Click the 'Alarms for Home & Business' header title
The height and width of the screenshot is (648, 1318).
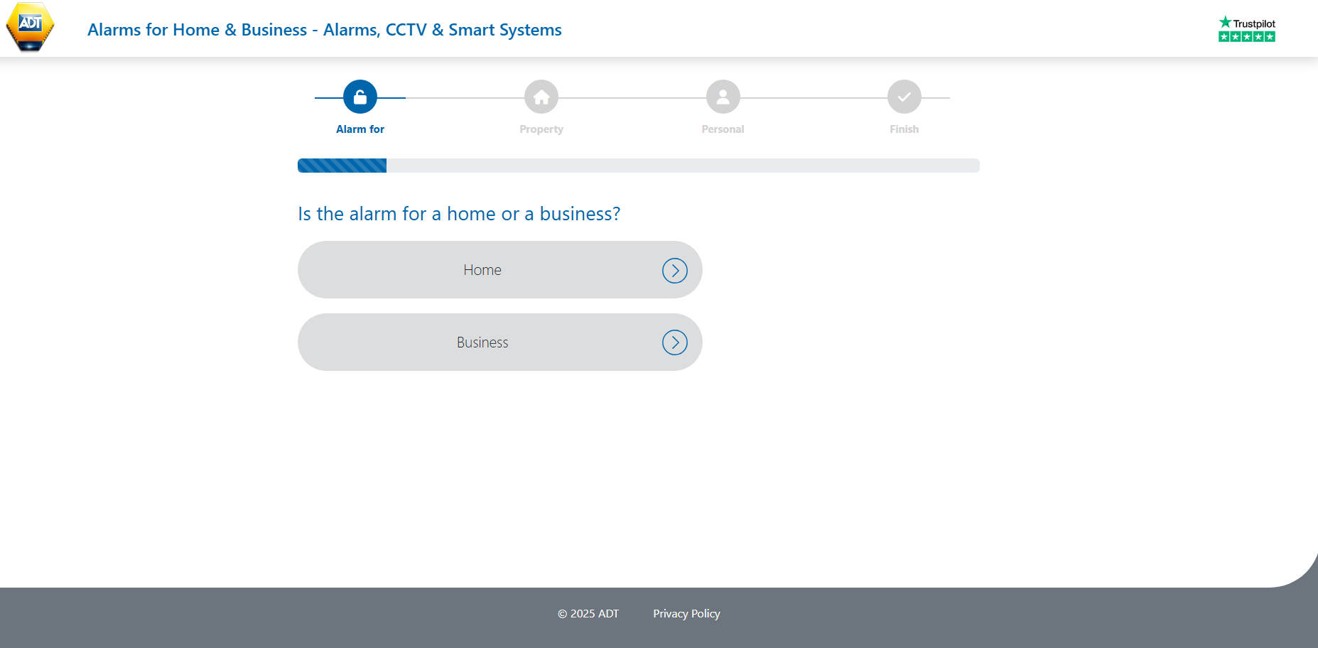click(324, 30)
